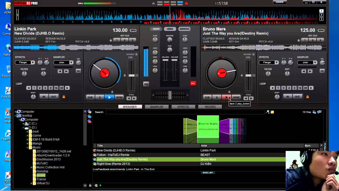The image size is (339, 191).
Task: Click deck 1 pitch bend left arrow
Action: [x=129, y=98]
